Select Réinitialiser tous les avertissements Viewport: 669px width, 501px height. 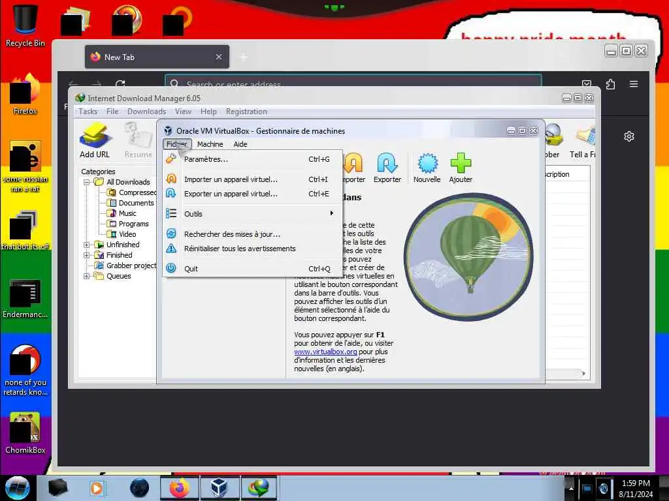click(253, 249)
